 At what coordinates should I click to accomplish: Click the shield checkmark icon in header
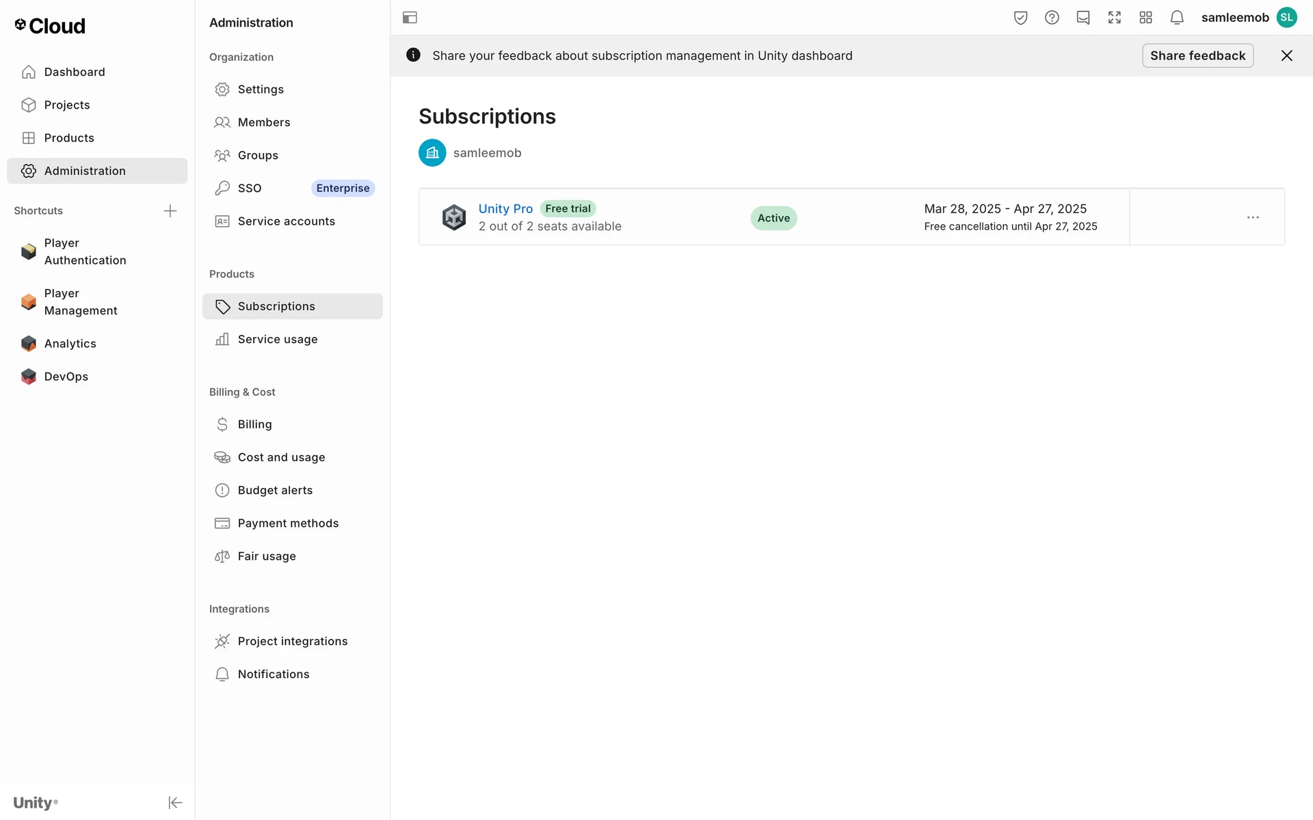pos(1020,18)
